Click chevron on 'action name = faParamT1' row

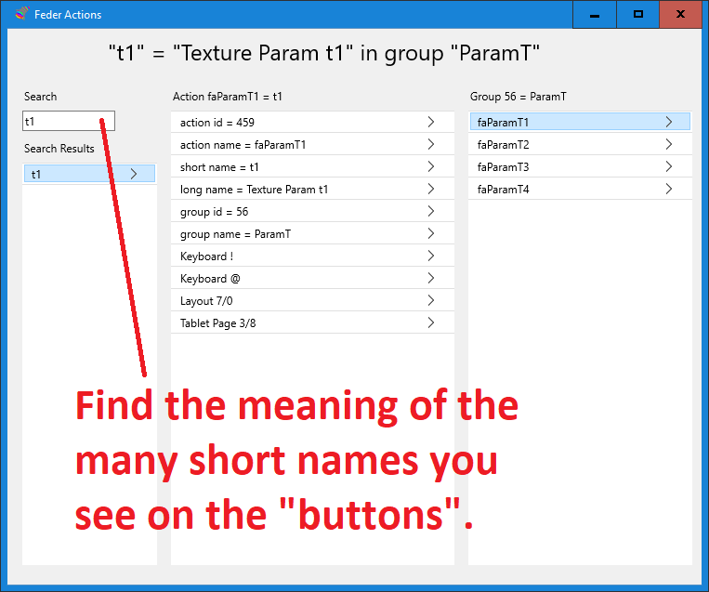[x=431, y=145]
